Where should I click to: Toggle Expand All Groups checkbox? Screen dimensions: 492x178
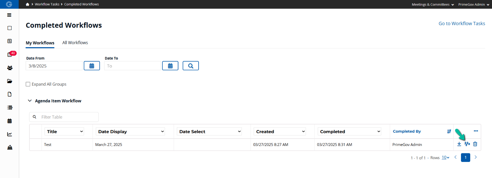pos(28,84)
